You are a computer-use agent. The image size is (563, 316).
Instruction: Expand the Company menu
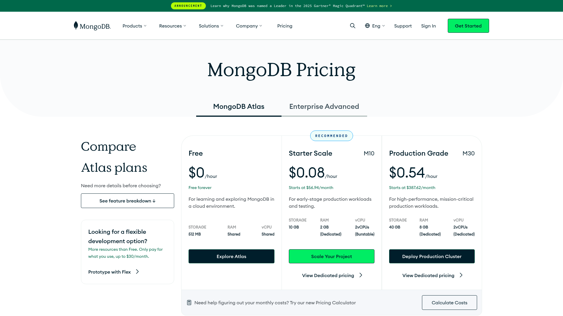coord(249,26)
